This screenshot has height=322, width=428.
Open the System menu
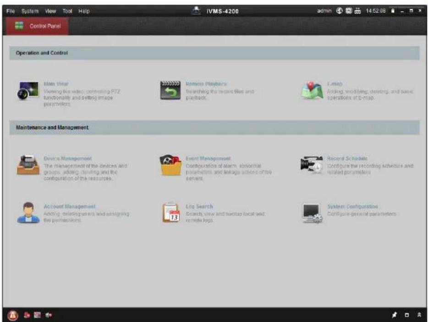[x=30, y=11]
